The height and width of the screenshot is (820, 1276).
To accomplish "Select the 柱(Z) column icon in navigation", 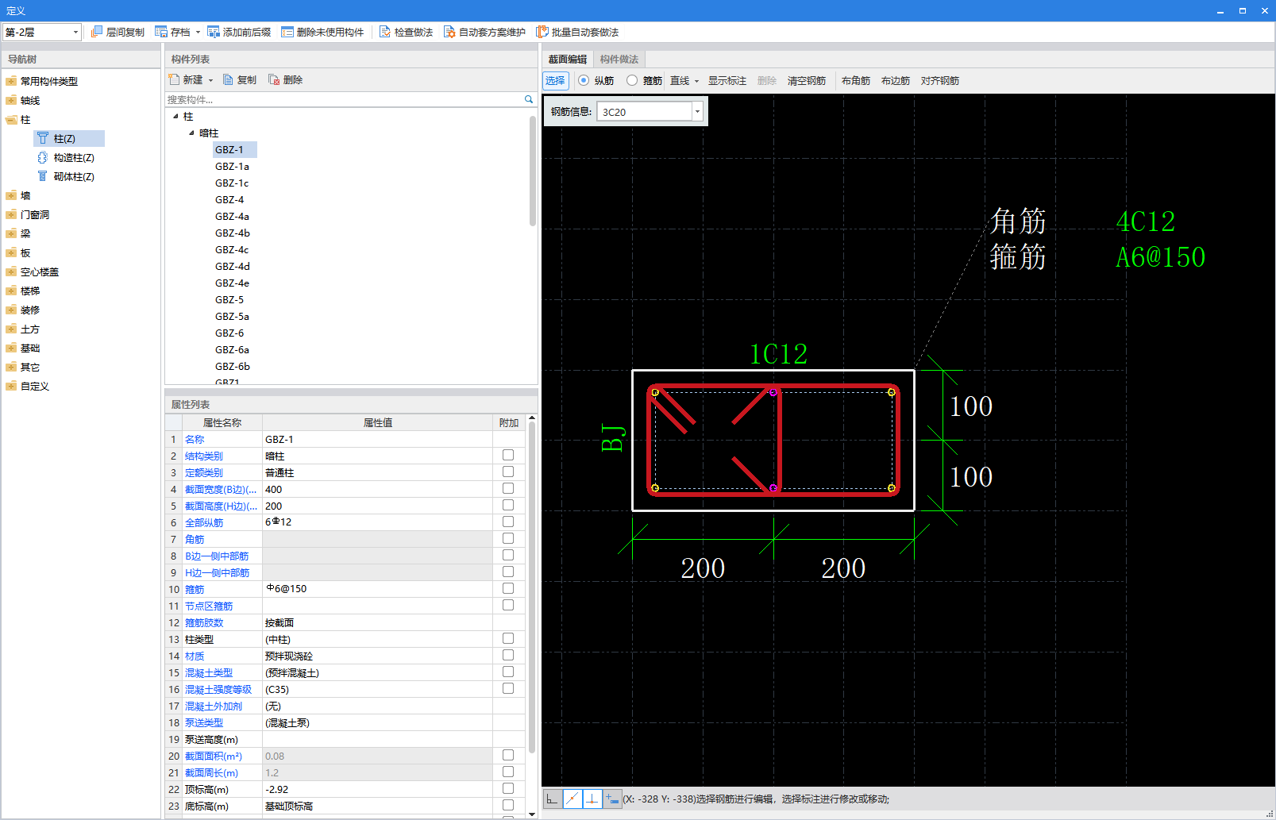I will (43, 138).
